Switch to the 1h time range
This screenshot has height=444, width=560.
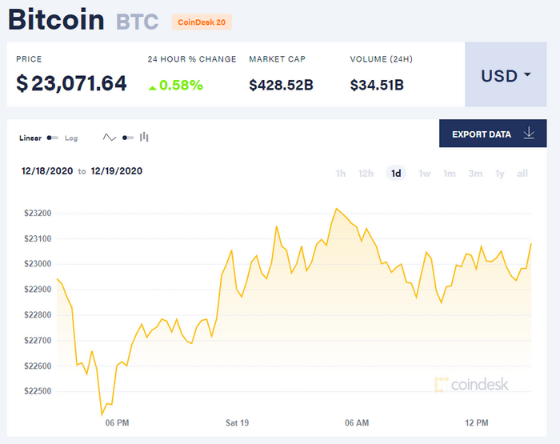341,174
